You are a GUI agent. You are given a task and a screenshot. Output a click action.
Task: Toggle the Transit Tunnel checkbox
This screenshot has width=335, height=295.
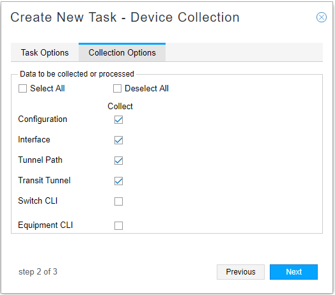(118, 181)
